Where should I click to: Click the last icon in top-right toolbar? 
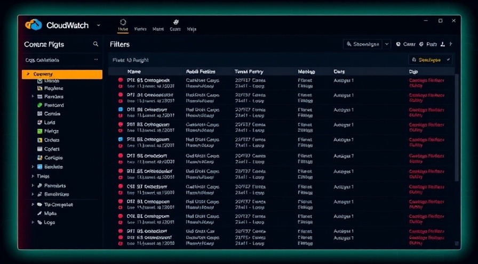pyautogui.click(x=451, y=44)
